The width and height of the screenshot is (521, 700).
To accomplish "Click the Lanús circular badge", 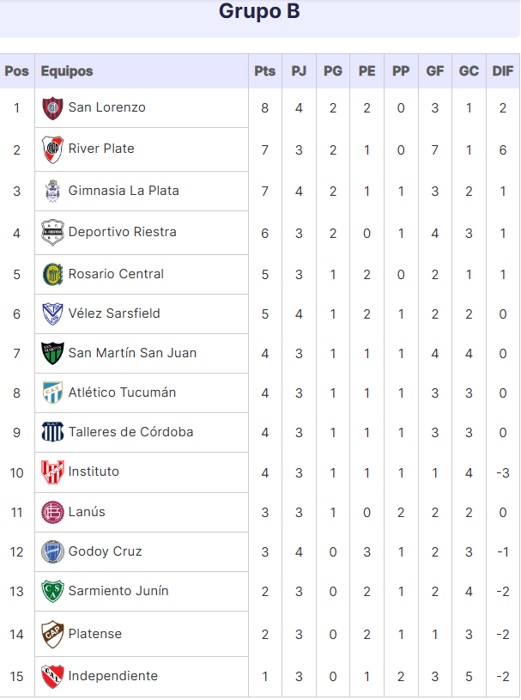I will point(52,512).
